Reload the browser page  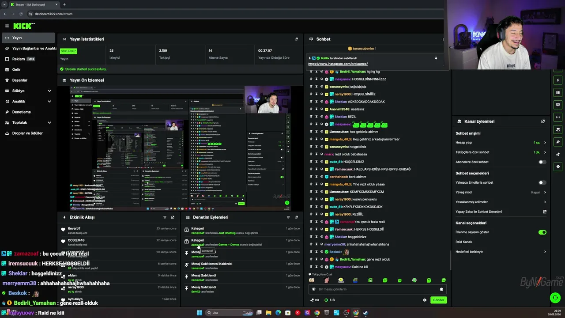pos(21,14)
